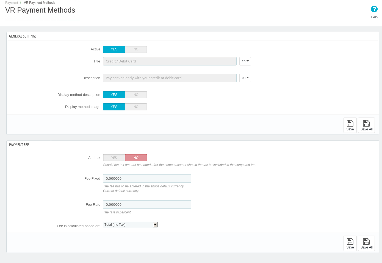The image size is (382, 263).
Task: Click the 'Fee is calculated based on:' label
Action: pyautogui.click(x=79, y=226)
